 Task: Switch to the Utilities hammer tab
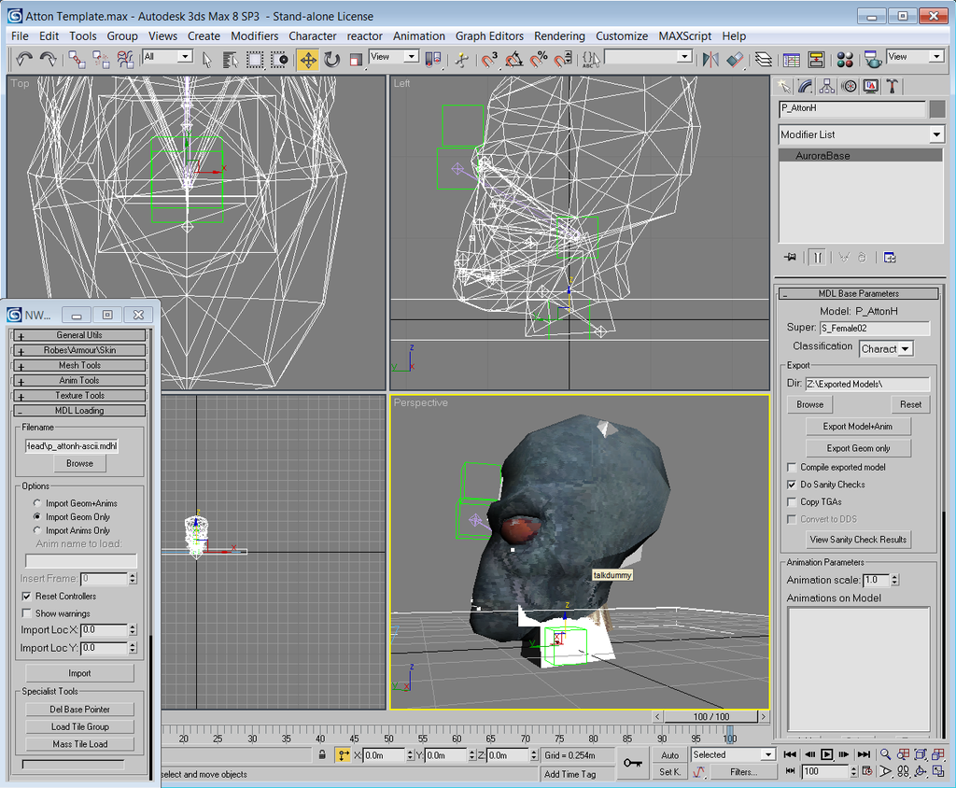tap(893, 87)
